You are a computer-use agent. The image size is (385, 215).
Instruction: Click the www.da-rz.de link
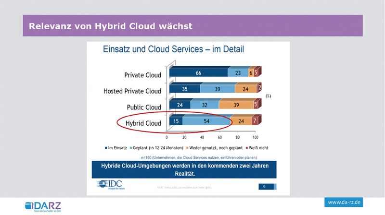point(344,202)
